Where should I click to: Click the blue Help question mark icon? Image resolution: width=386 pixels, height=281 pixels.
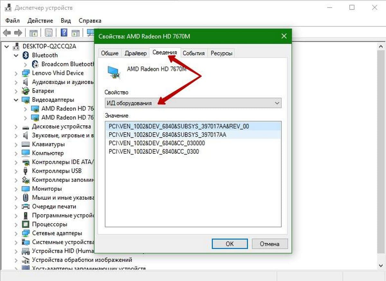pyautogui.click(x=64, y=33)
